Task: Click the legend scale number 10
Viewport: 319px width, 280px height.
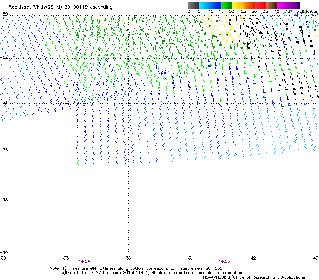Action: point(211,12)
